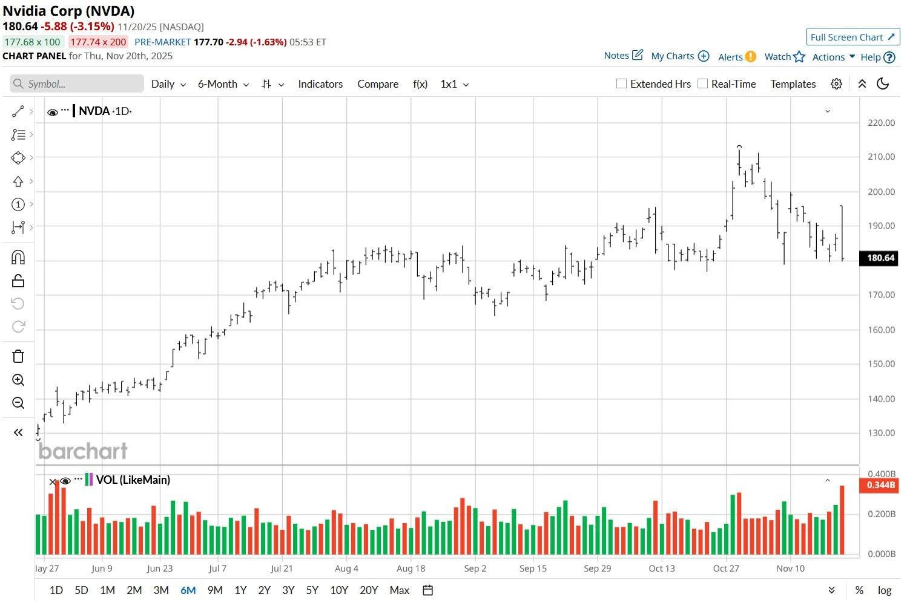Screen dimensions: 907x603
Task: Delete drawings with the trash icon
Action: point(18,356)
